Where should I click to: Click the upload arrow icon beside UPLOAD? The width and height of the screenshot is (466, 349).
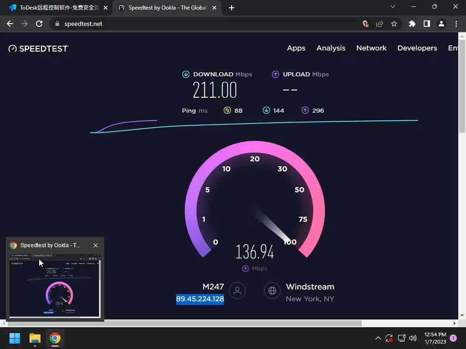(x=275, y=74)
